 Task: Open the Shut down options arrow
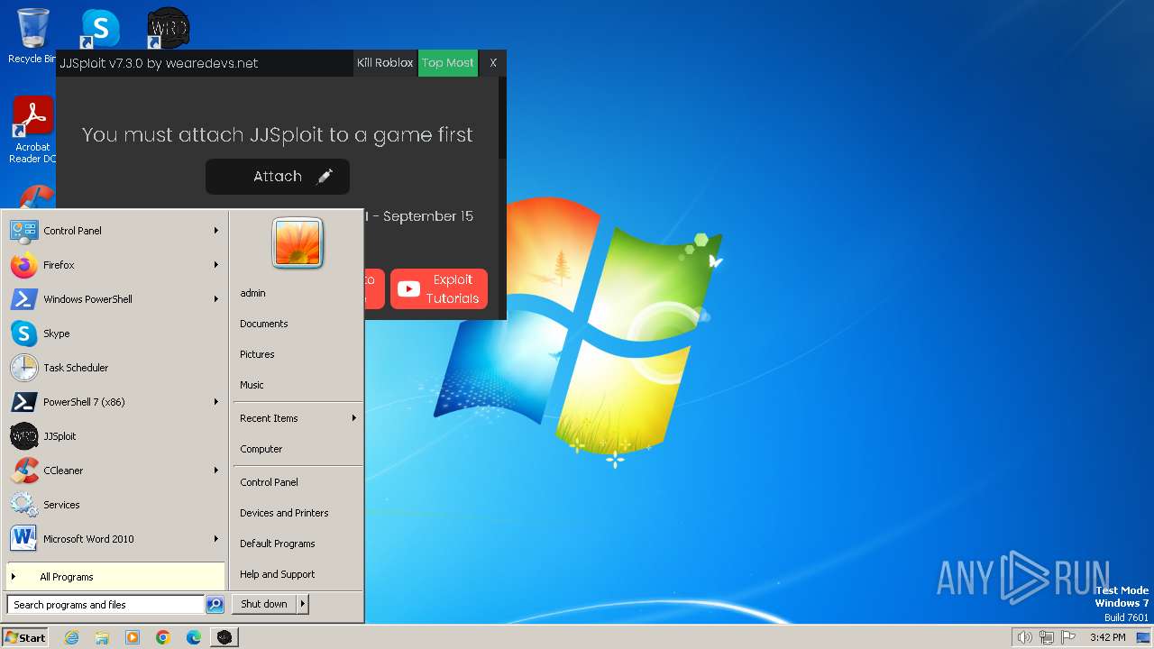(x=303, y=604)
